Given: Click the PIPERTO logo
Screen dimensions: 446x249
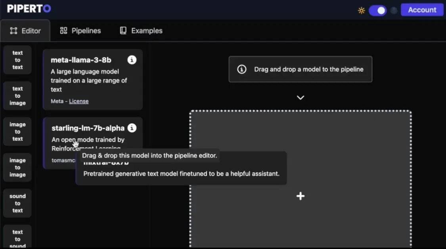Looking at the screenshot, I should (29, 9).
